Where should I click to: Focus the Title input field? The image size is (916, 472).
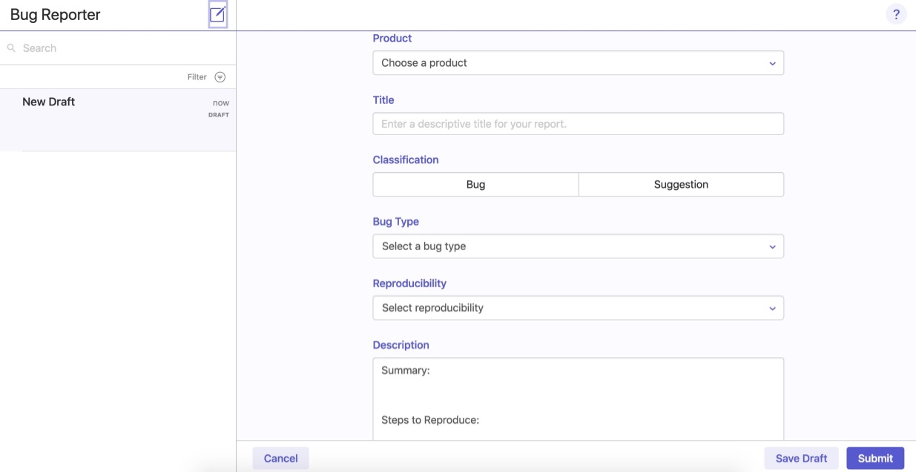click(578, 124)
